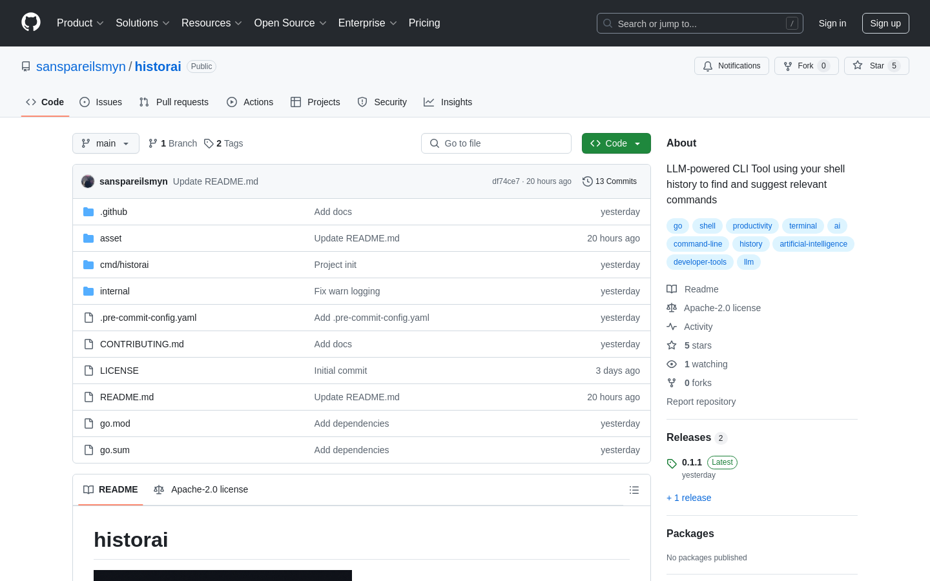The height and width of the screenshot is (581, 930).
Task: Click the Sign in link
Action: (832, 23)
